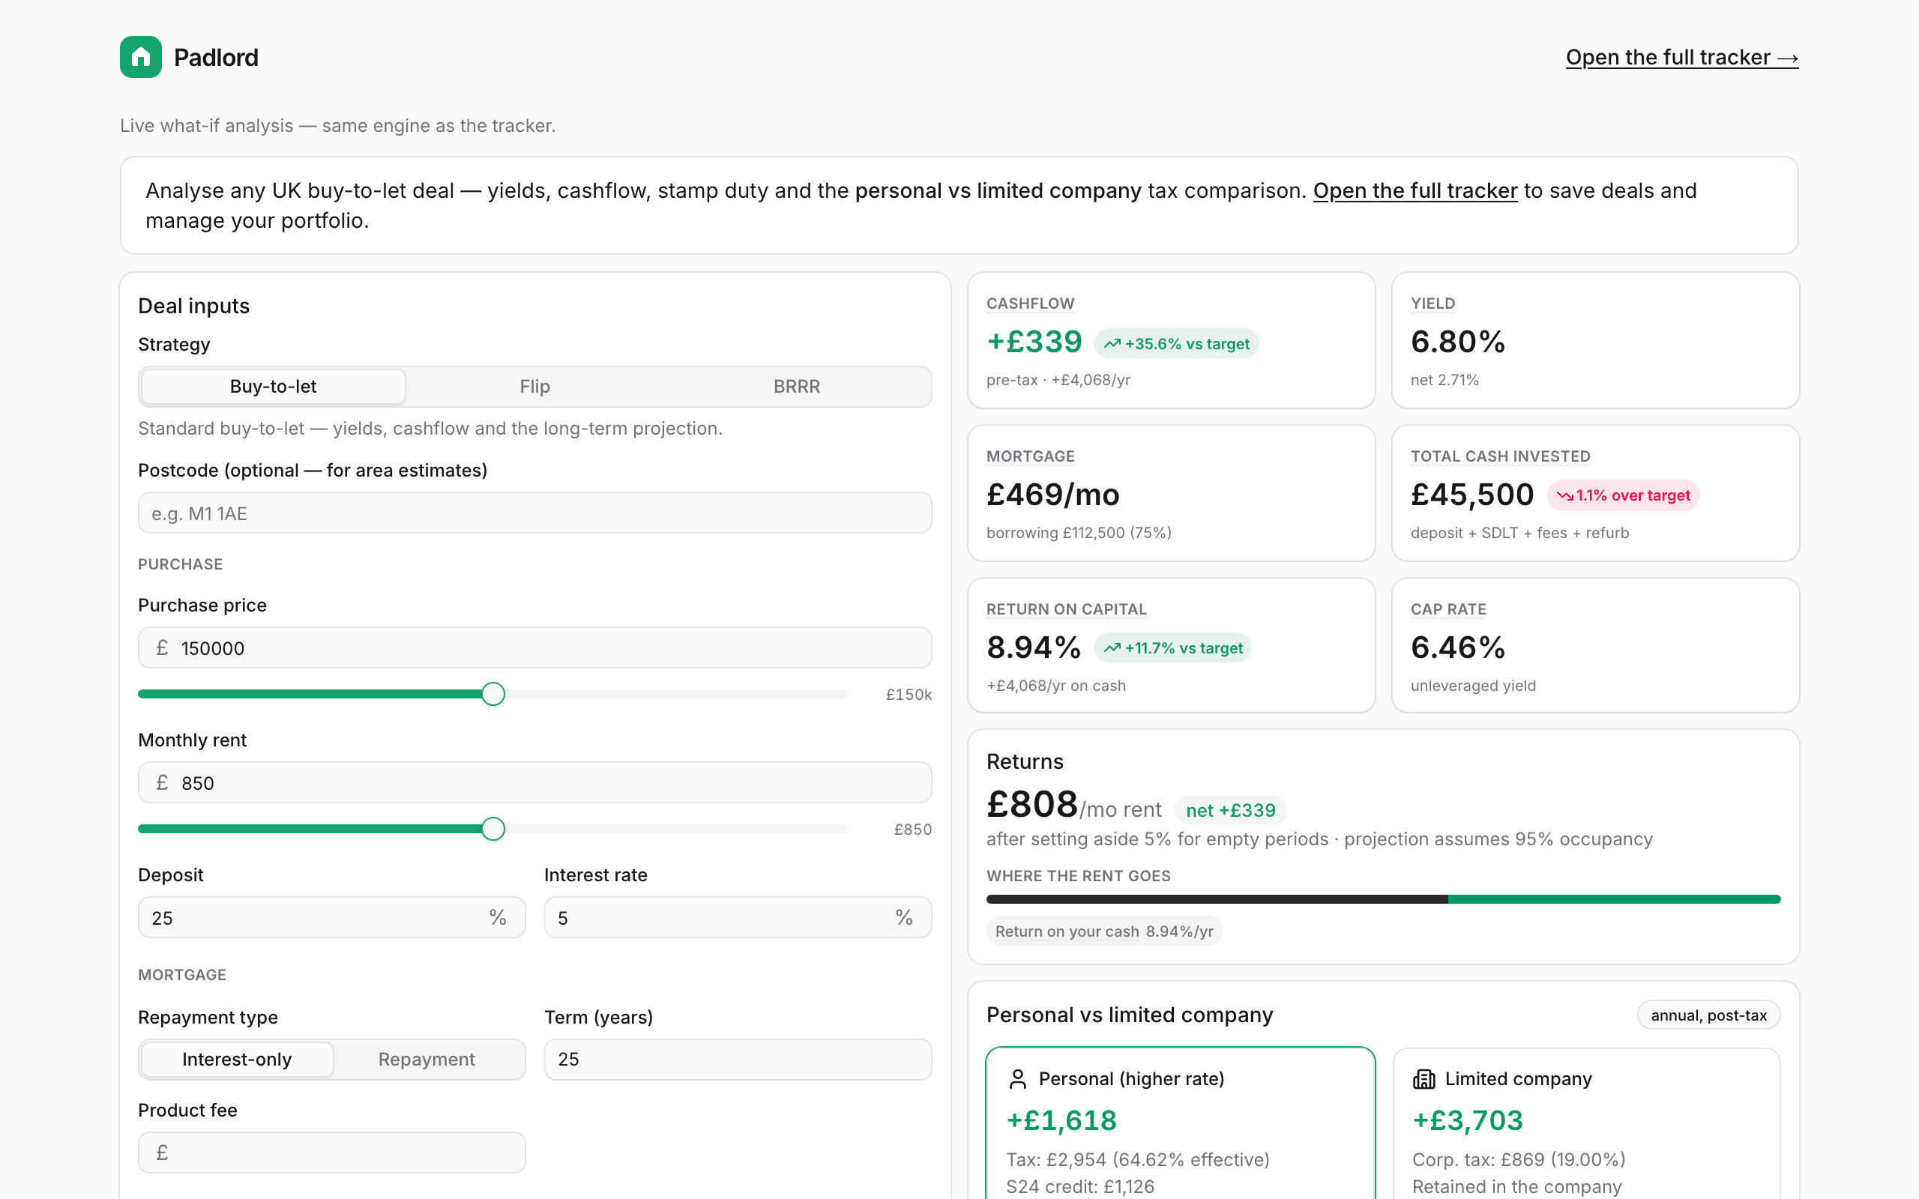Focus the Term (years) field
Viewport: 1919px width, 1199px height.
click(738, 1060)
